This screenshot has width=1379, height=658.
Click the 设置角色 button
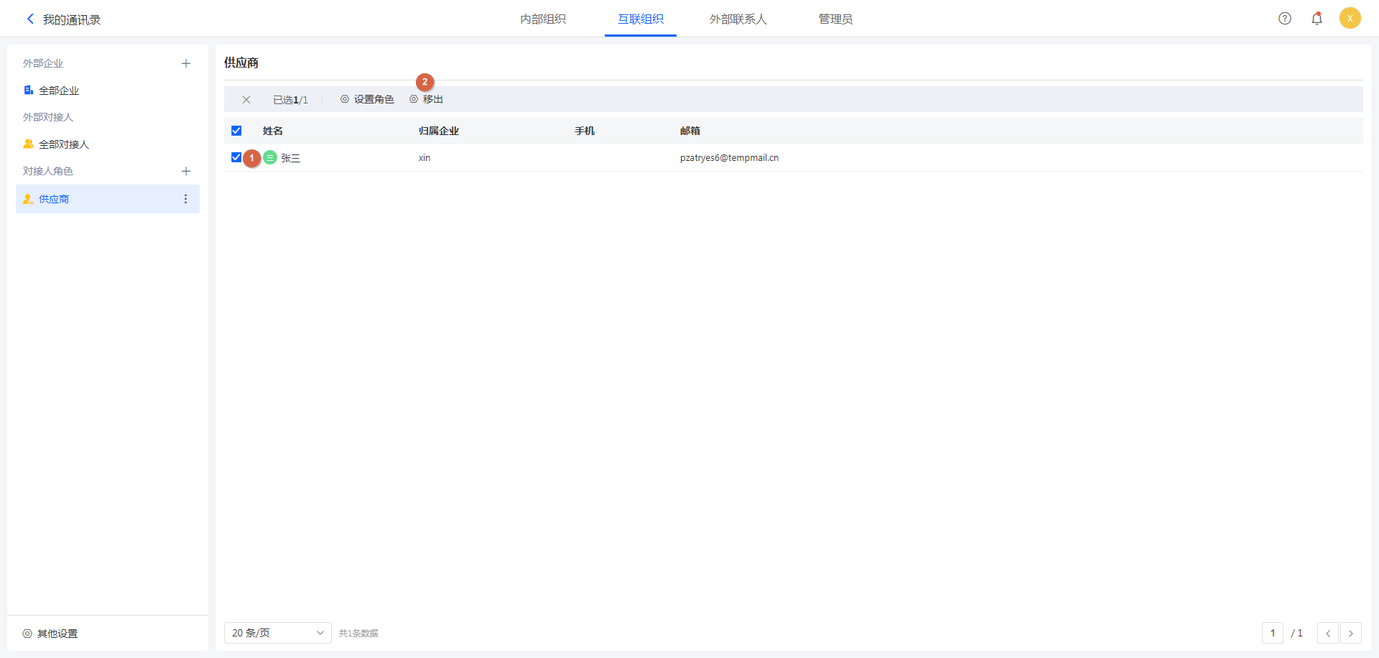click(x=367, y=100)
